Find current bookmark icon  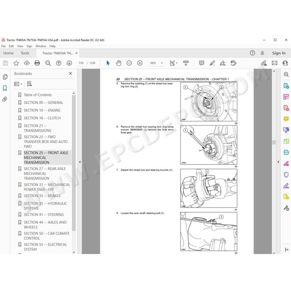point(30,84)
